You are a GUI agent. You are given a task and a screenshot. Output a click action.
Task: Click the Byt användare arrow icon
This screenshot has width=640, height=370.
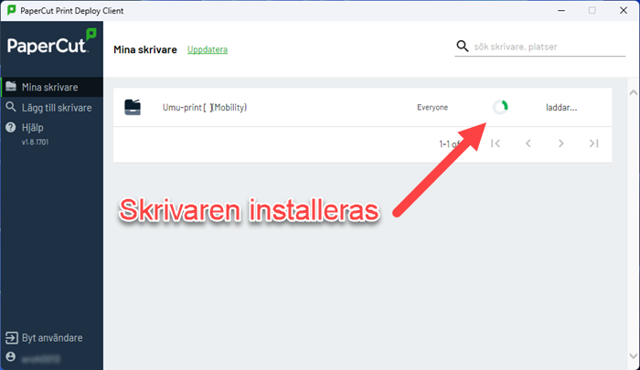11,338
